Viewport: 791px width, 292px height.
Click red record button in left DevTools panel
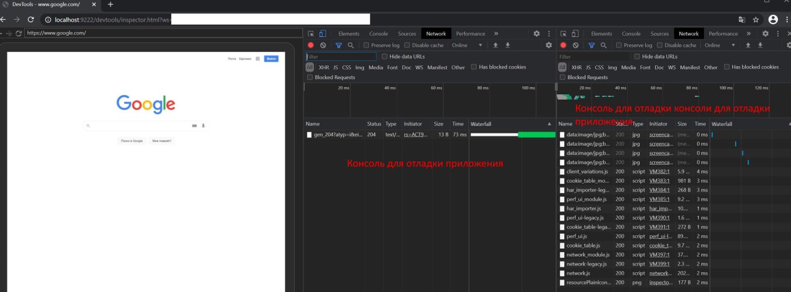(x=311, y=45)
